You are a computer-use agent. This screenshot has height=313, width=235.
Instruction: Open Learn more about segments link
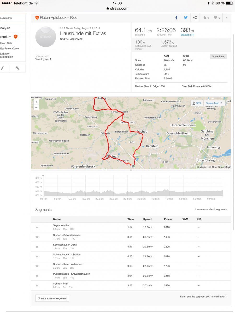click(x=211, y=209)
